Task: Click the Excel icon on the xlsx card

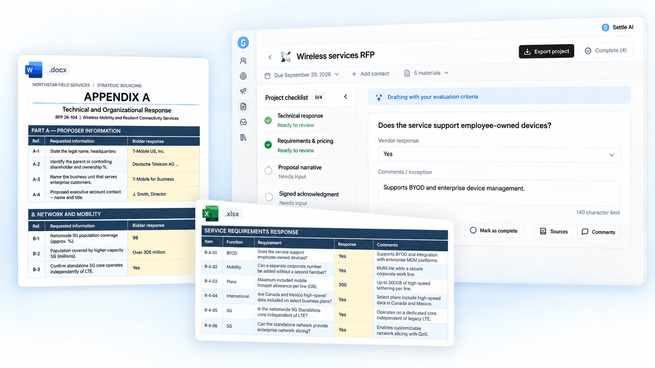Action: [x=210, y=214]
